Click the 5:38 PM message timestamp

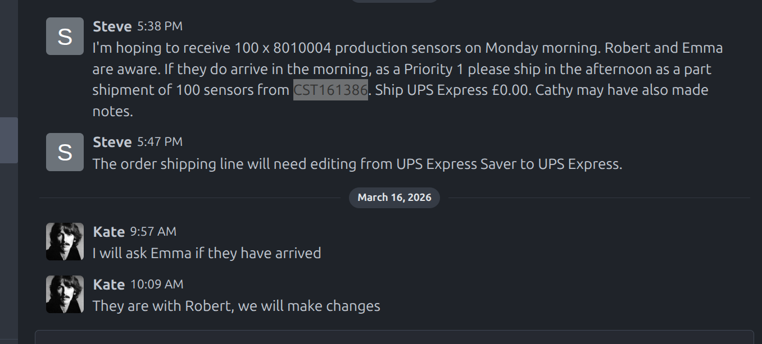[x=160, y=26]
